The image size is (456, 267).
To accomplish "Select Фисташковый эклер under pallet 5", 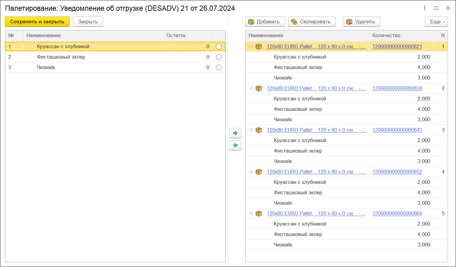I will tap(298, 234).
